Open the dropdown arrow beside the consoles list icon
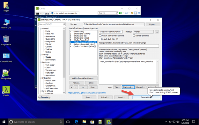 pyautogui.click(x=129, y=13)
